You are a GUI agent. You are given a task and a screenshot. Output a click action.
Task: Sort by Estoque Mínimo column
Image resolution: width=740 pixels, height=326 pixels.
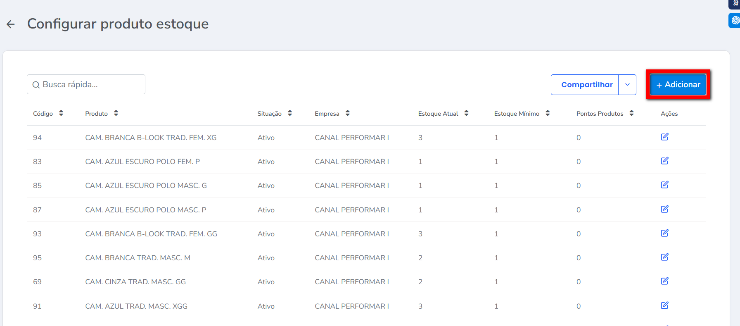(548, 113)
